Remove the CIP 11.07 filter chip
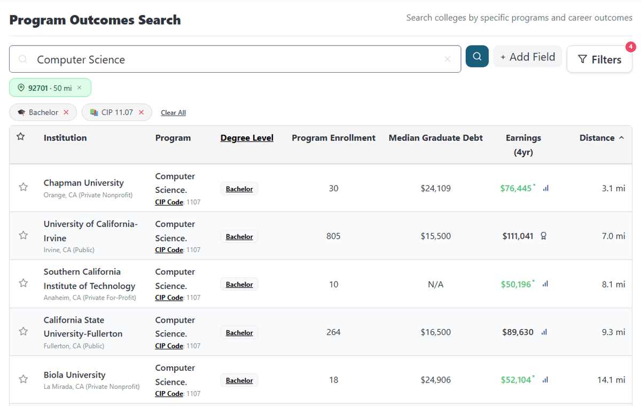This screenshot has height=406, width=641. click(x=142, y=112)
